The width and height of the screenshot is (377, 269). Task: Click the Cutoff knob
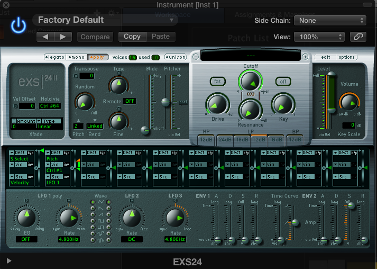[250, 81]
